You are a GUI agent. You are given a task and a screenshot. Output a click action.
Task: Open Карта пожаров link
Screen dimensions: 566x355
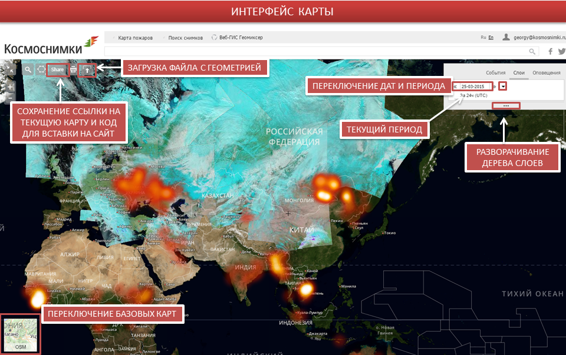point(136,38)
